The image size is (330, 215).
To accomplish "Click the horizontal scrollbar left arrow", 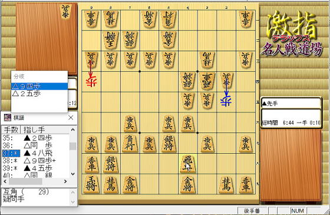I will [5, 181].
